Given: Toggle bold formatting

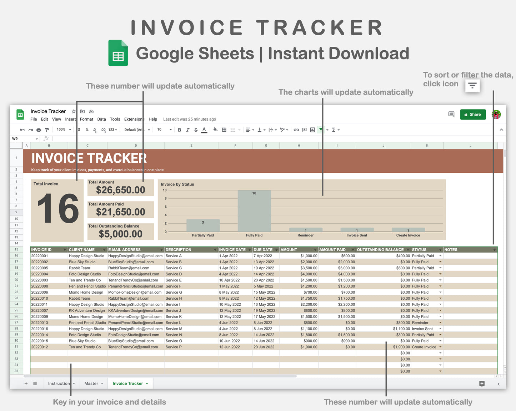Looking at the screenshot, I should coord(180,130).
